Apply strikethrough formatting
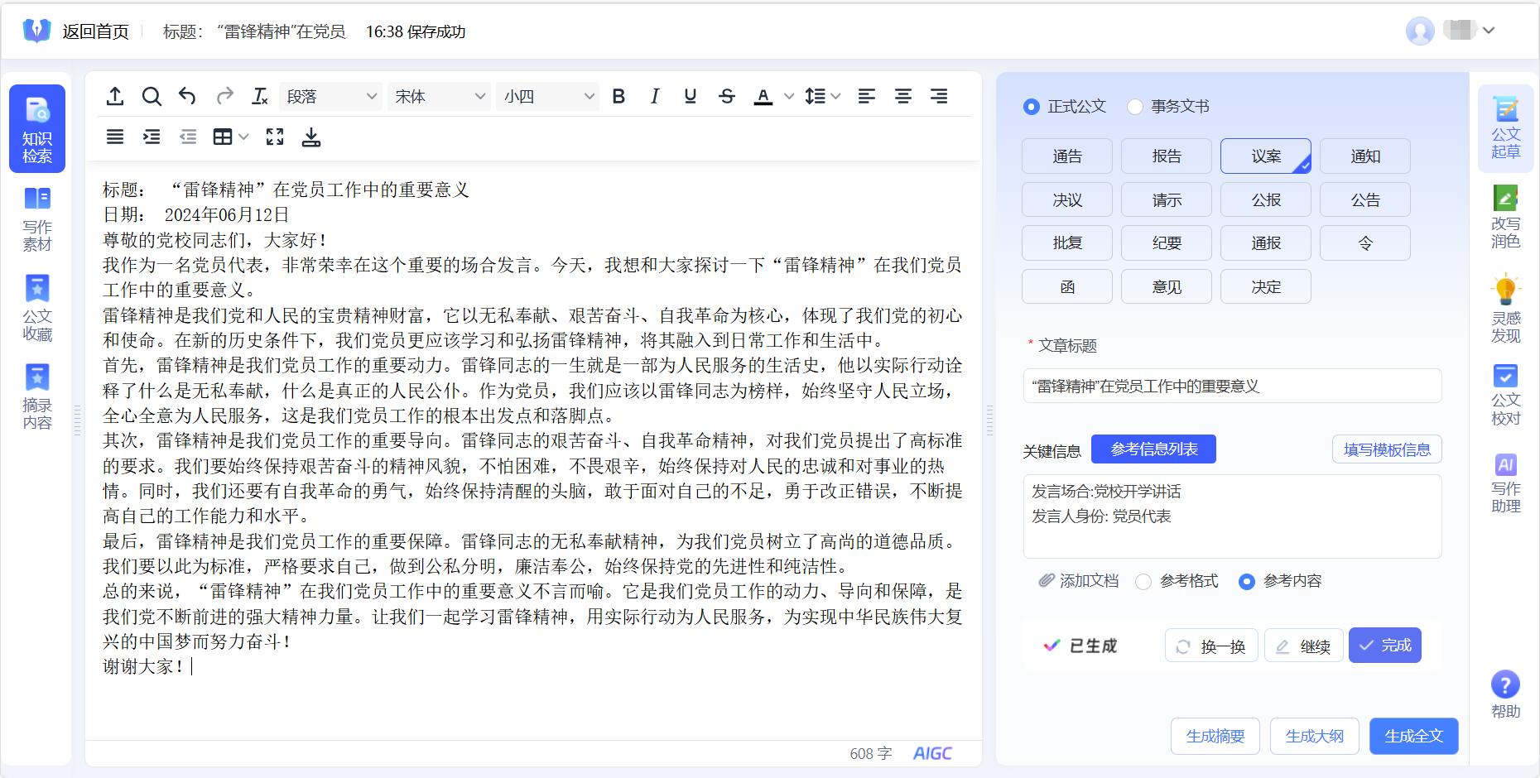Image resolution: width=1540 pixels, height=778 pixels. [727, 97]
